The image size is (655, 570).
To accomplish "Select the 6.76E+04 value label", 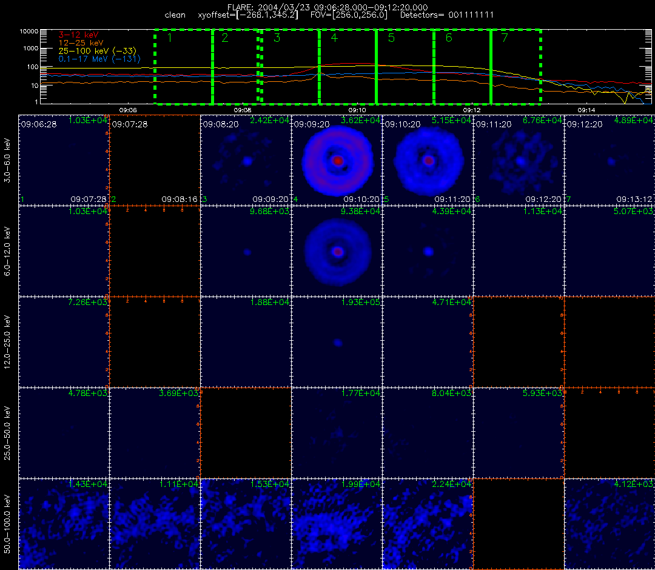I will pyautogui.click(x=543, y=120).
